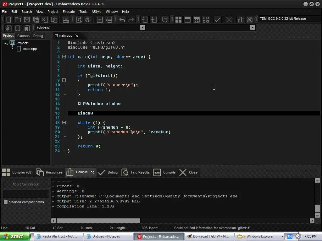Switch to the Debug tab in the sidebar
Image resolution: width=322 pixels, height=241 pixels.
coord(38,36)
